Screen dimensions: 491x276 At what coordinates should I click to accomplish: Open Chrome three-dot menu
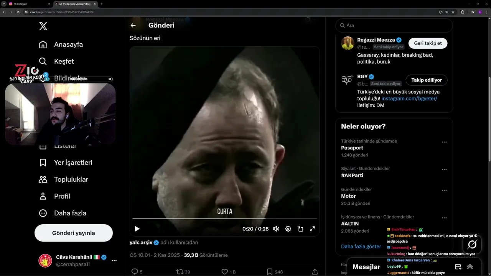pyautogui.click(x=487, y=12)
